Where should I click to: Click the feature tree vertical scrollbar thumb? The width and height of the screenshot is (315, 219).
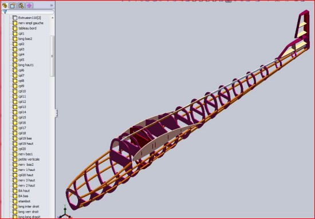coord(53,56)
